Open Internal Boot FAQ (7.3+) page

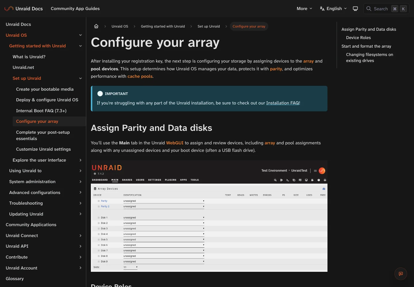41,111
